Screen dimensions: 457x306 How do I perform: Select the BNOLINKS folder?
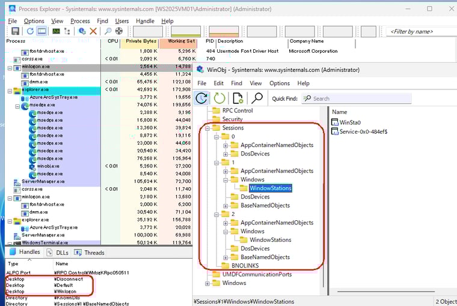245,266
